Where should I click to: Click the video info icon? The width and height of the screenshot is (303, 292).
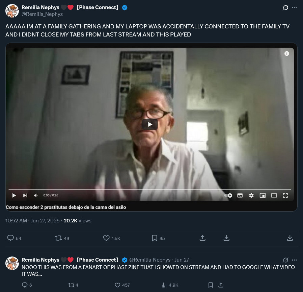(x=286, y=53)
